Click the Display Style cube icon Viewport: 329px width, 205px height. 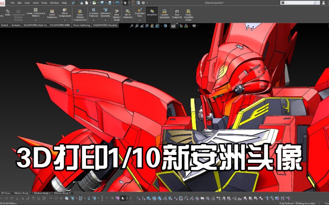165,26
